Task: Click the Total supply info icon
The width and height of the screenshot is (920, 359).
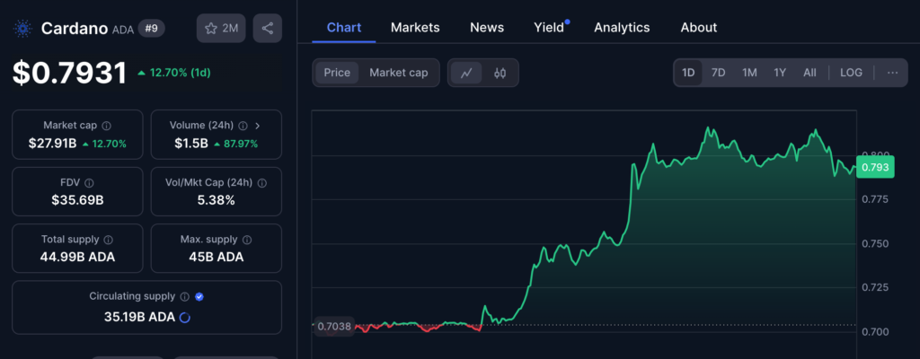Action: coord(108,240)
